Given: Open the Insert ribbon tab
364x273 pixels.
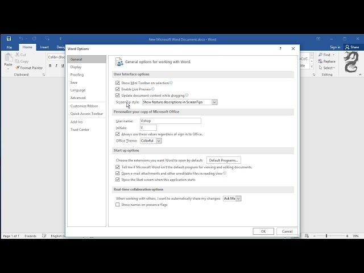Looking at the screenshot, I should [44, 47].
